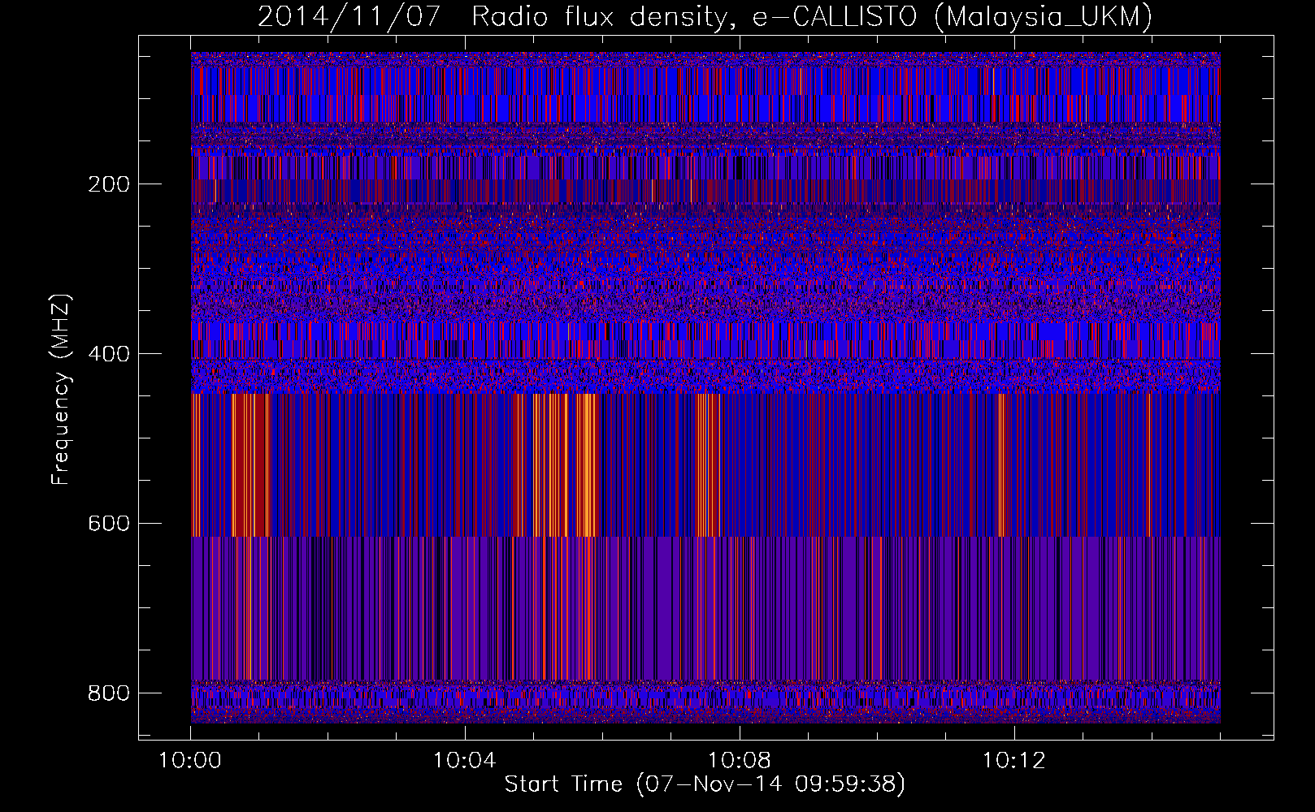Click the 200 MHz frequency tick label
1315x812 pixels.
pos(108,184)
